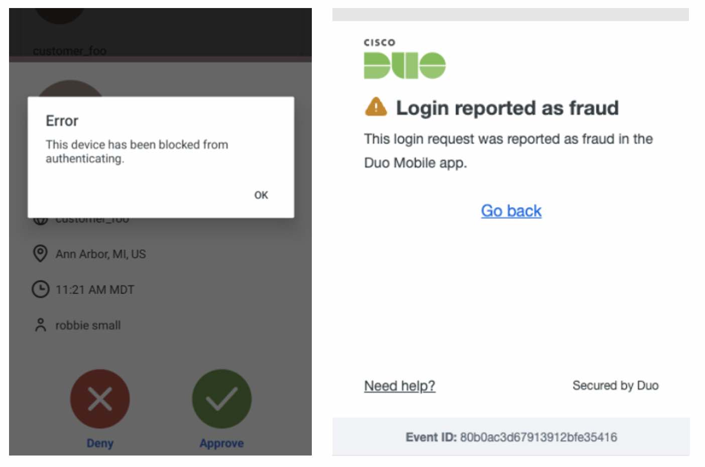Click the location pin icon
Screen dimensions: 705x467
pyautogui.click(x=40, y=254)
